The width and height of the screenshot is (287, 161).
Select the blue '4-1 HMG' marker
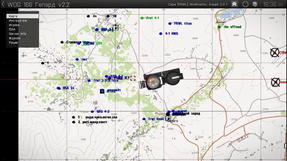click(x=161, y=34)
